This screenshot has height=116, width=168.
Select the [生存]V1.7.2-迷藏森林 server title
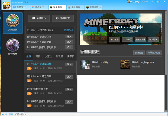click(x=39, y=64)
